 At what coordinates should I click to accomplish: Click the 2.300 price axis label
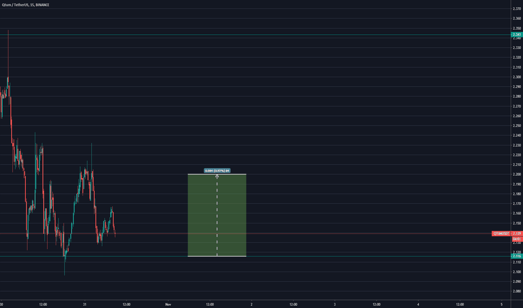(517, 77)
